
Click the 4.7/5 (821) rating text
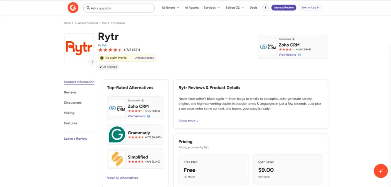click(132, 50)
